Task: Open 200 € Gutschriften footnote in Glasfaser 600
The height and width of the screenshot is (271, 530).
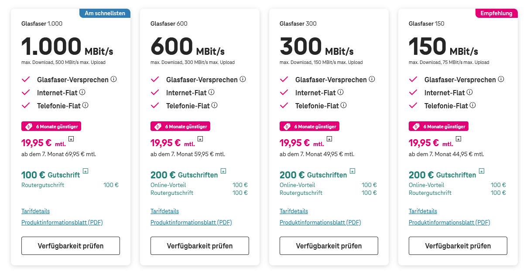Action: point(223,171)
